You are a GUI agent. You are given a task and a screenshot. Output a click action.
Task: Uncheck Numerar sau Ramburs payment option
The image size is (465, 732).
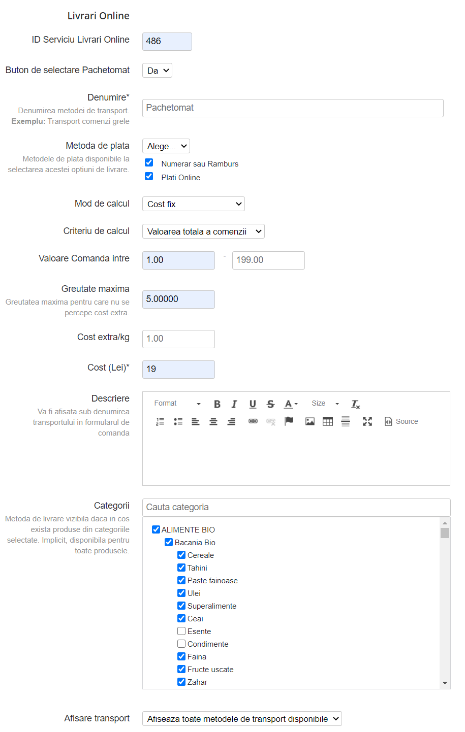149,163
